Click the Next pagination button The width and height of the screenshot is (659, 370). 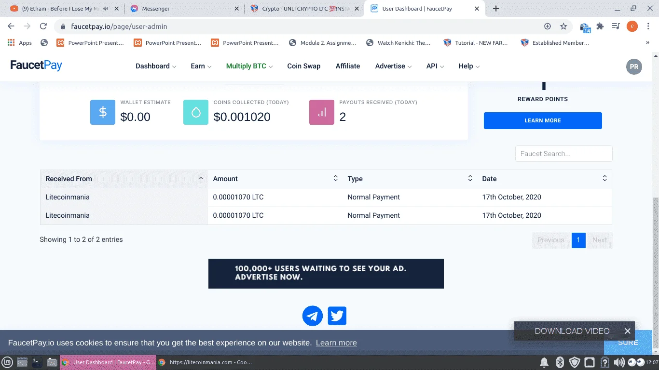[x=600, y=240]
